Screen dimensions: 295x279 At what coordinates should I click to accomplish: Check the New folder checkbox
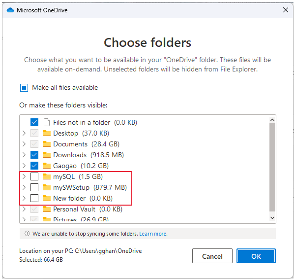pyautogui.click(x=34, y=198)
